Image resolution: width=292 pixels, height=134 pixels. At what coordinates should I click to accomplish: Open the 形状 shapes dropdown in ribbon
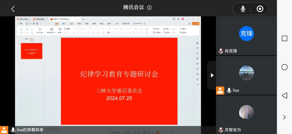pyautogui.click(x=157, y=29)
